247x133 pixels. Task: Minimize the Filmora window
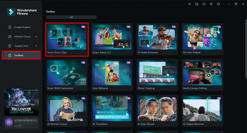coord(229,4)
